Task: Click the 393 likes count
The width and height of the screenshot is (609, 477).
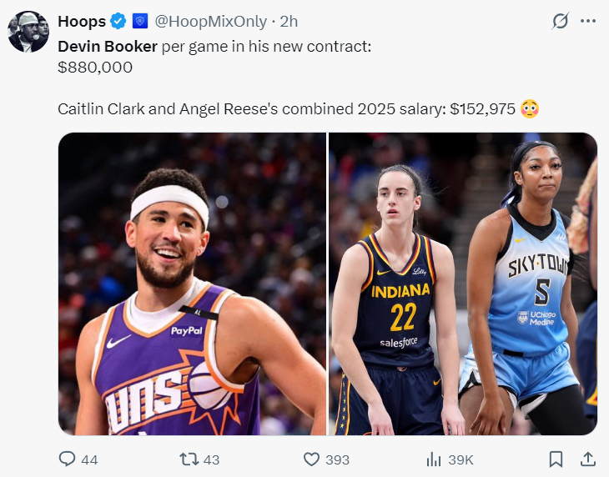Action: (337, 460)
